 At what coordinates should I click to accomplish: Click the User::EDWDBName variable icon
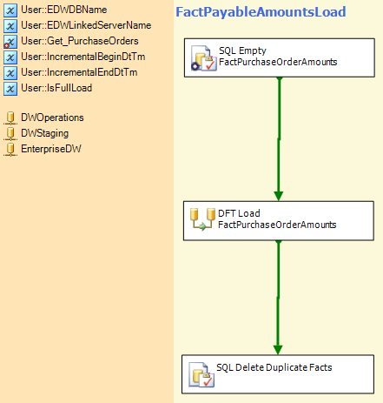(x=10, y=10)
